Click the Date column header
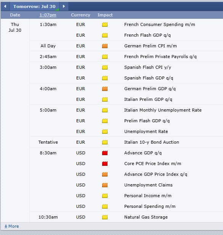The width and height of the screenshot is (223, 235). point(15,15)
